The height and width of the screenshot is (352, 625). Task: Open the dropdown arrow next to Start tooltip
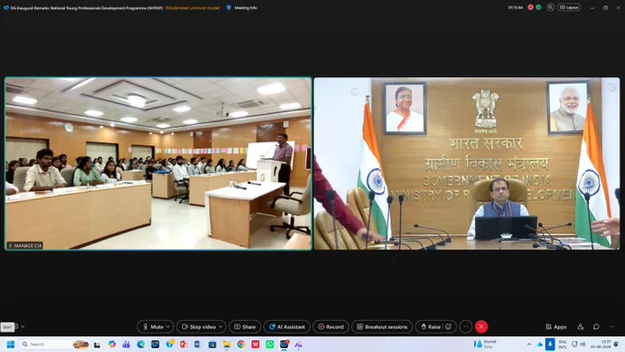coord(23,326)
